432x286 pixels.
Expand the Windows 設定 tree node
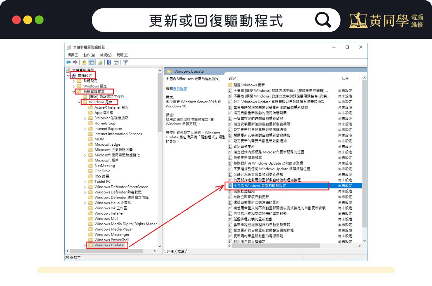point(74,86)
